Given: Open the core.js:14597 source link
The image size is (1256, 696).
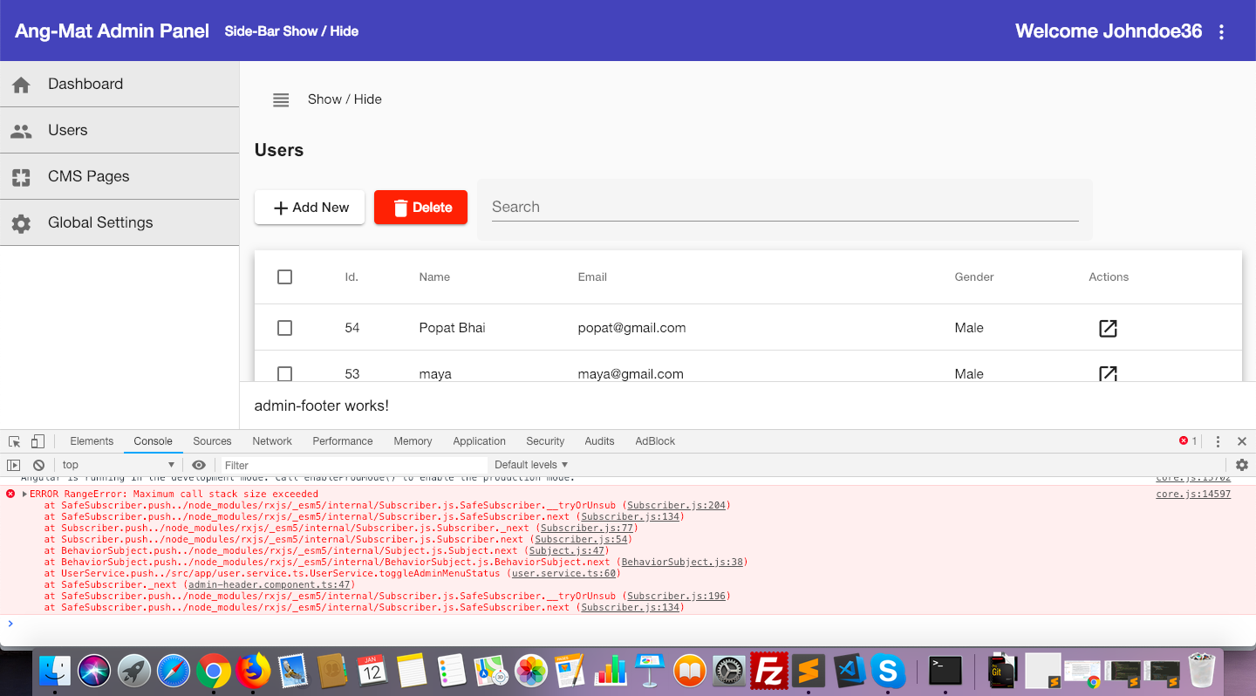Looking at the screenshot, I should click(x=1192, y=493).
